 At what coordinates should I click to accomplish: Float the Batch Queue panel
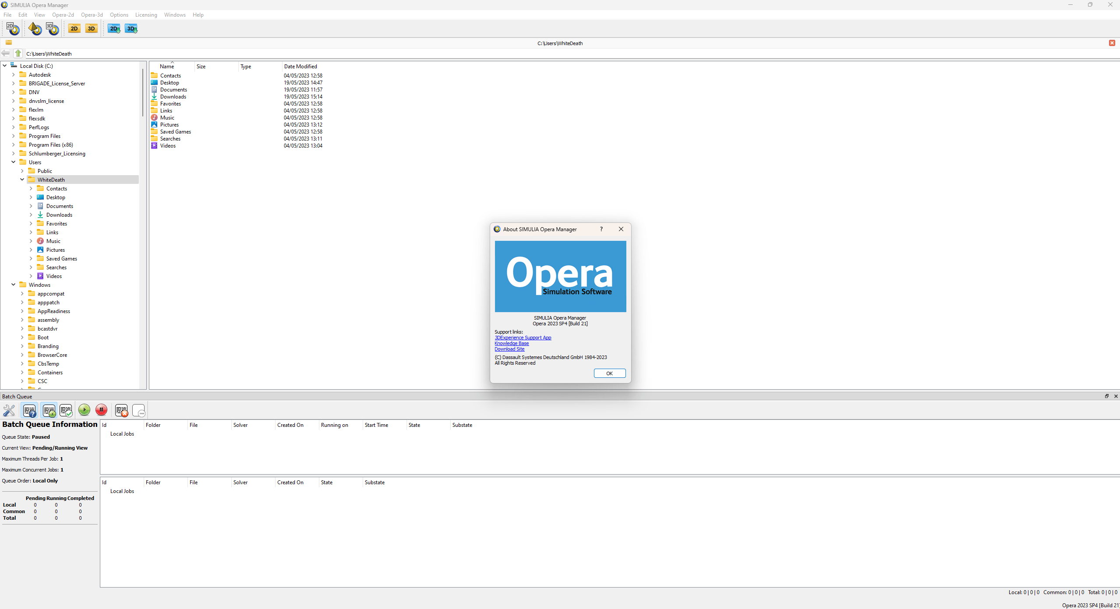1106,396
